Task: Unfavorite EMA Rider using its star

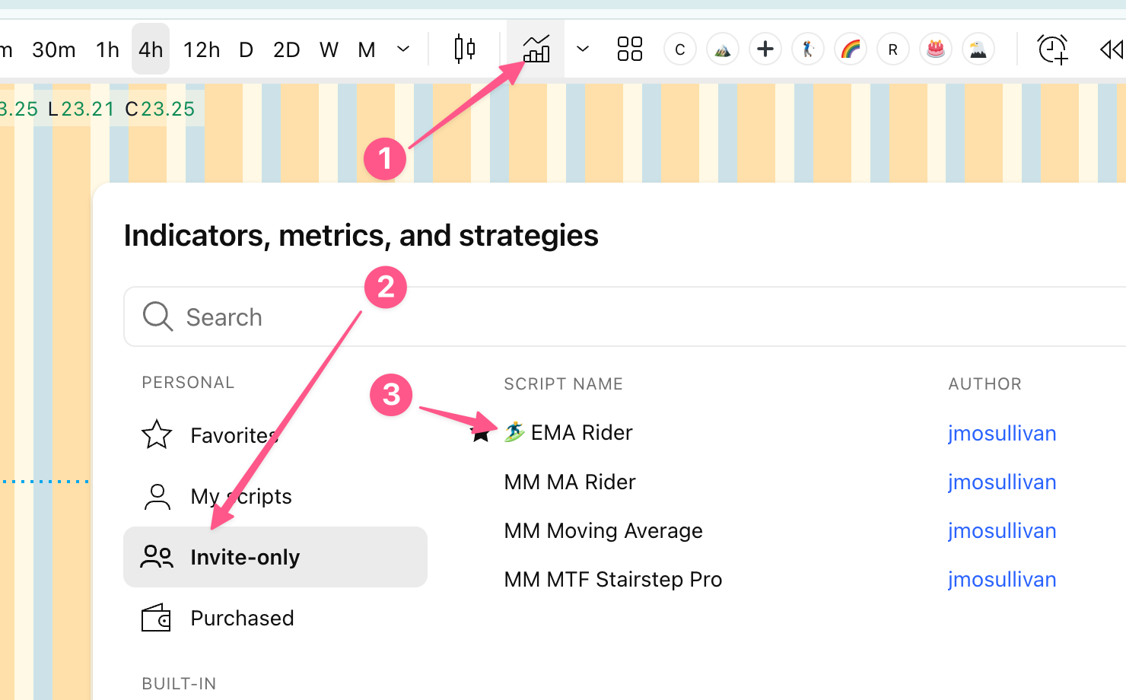Action: coord(481,434)
